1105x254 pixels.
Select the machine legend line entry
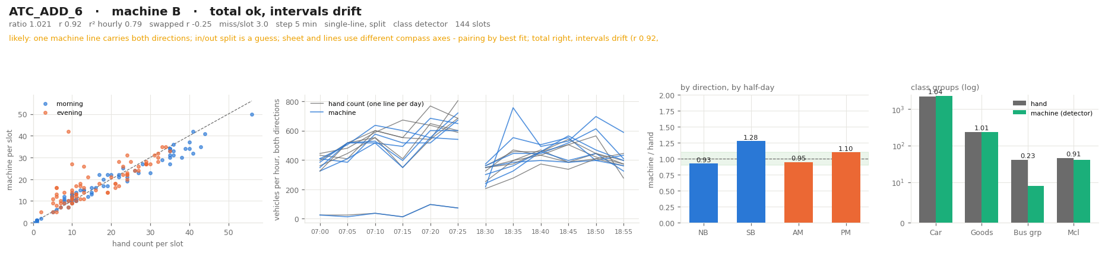[333, 112]
